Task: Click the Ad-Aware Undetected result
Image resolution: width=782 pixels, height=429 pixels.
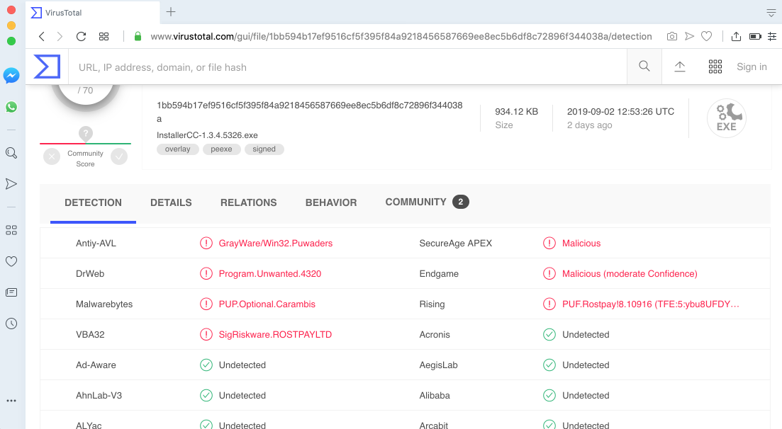Action: 242,365
